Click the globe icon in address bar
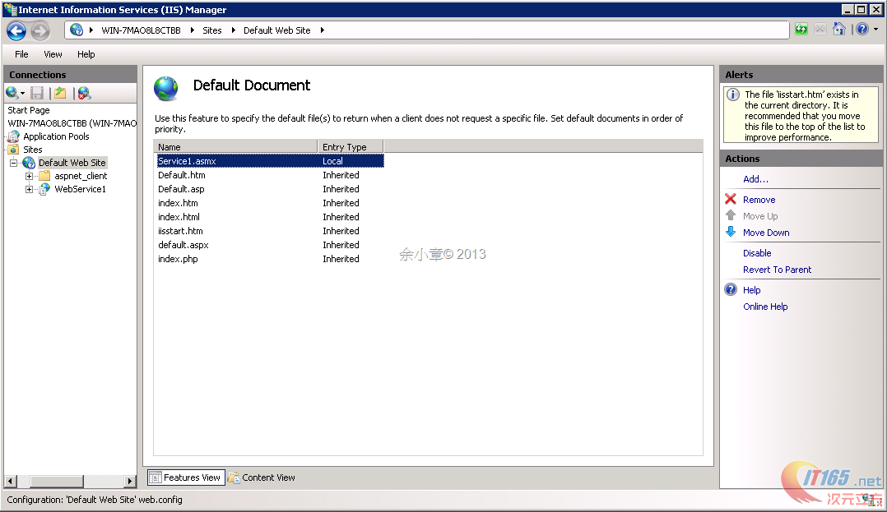The height and width of the screenshot is (512, 887). (77, 30)
